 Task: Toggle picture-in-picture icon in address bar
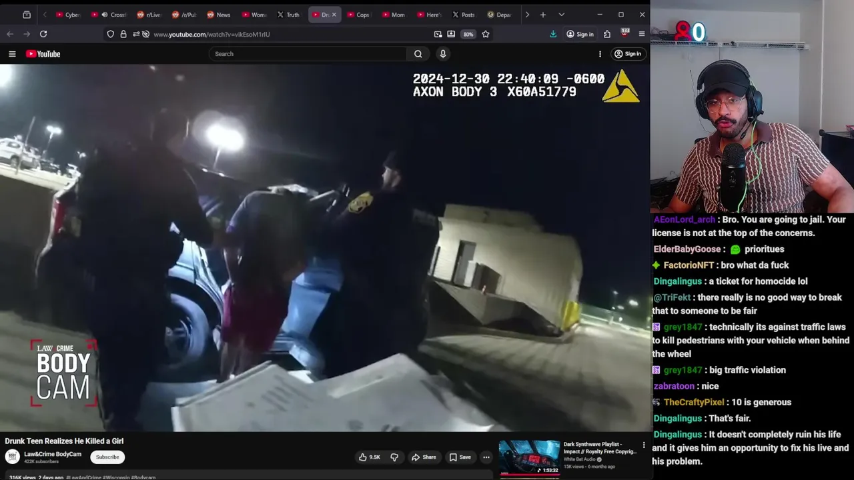pos(438,34)
